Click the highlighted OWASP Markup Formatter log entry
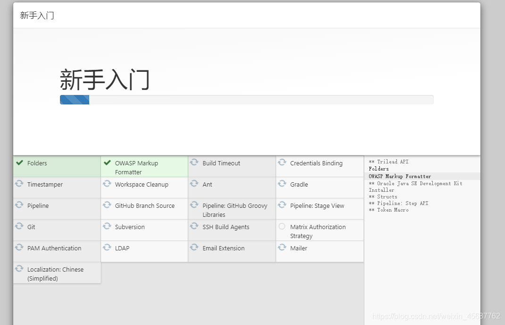The image size is (505, 325). pos(400,176)
